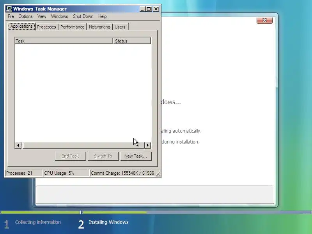Viewport: 312px width, 234px height.
Task: Sort by the Status column header
Action: (132, 41)
